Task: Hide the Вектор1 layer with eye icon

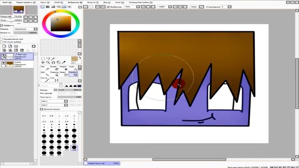Action: [3, 55]
